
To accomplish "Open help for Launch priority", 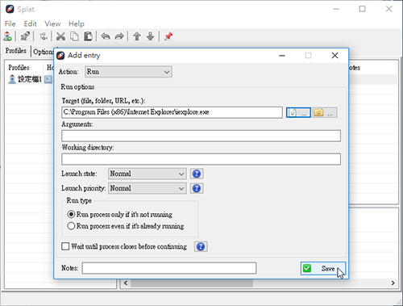I will pos(197,188).
